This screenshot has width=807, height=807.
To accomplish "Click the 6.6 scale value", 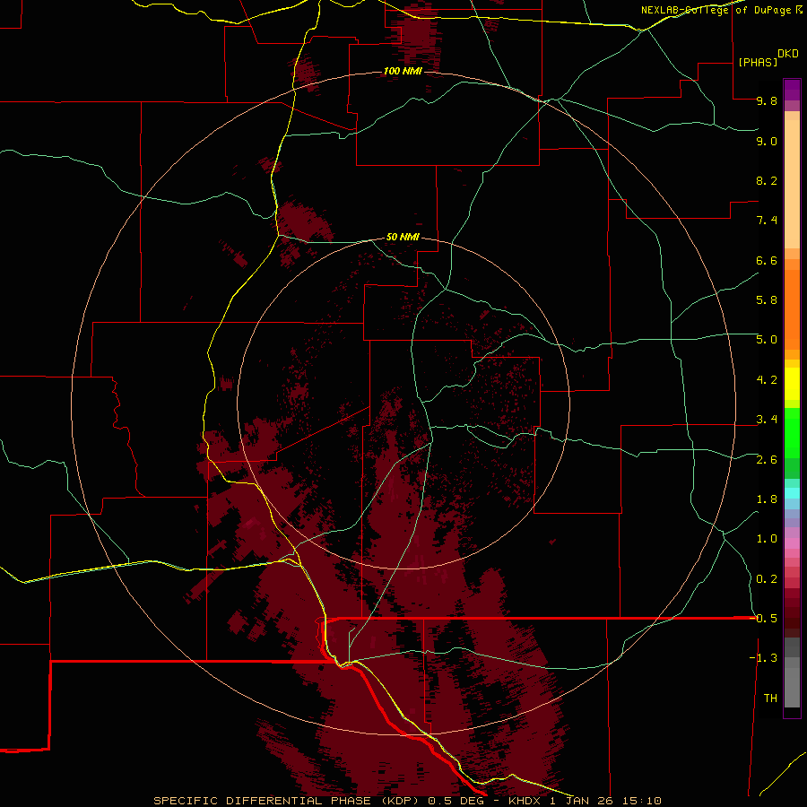I will tap(767, 260).
